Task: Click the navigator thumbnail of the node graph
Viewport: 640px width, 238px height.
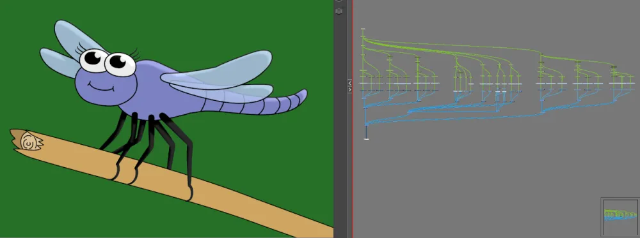Action: pos(620,216)
